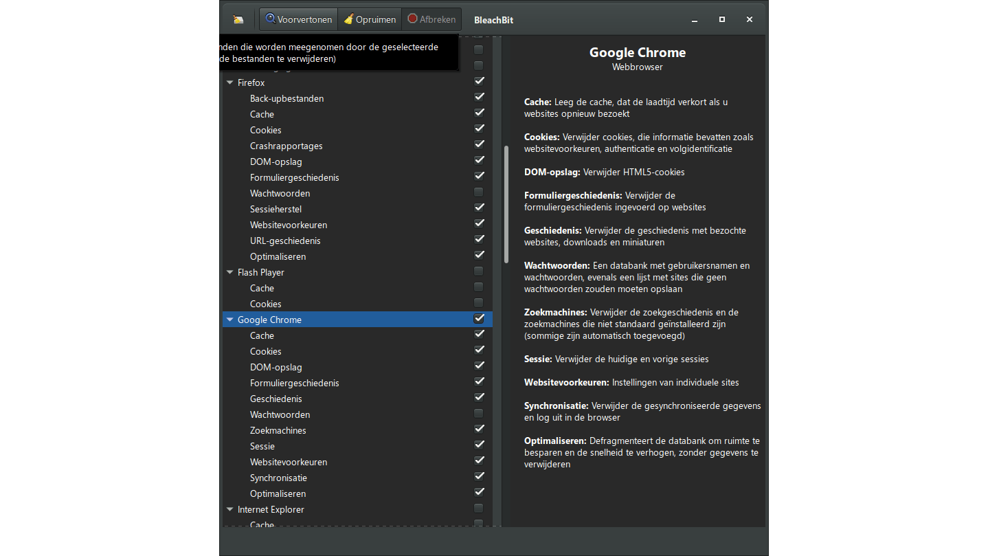Collapse the Flash Player tree section
Image resolution: width=988 pixels, height=556 pixels.
pos(230,272)
